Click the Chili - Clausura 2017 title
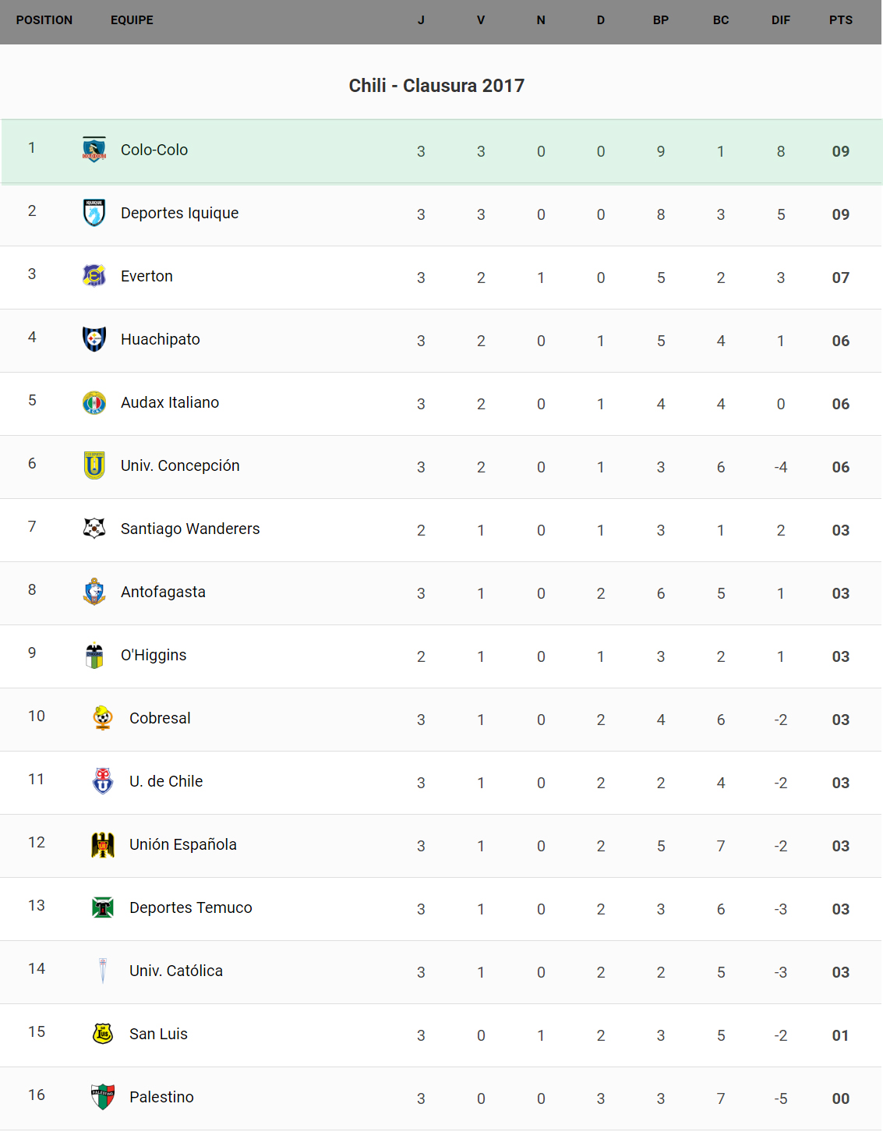This screenshot has height=1132, width=883. pyautogui.click(x=436, y=86)
